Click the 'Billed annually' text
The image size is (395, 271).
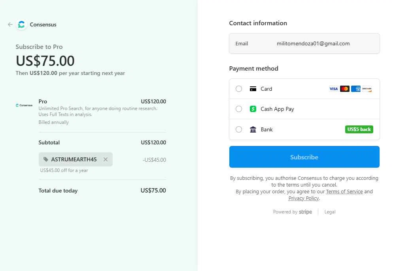[53, 122]
